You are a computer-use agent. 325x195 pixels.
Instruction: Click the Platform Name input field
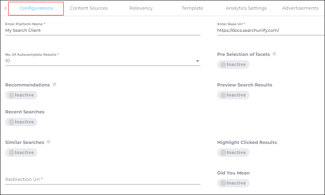(x=102, y=30)
